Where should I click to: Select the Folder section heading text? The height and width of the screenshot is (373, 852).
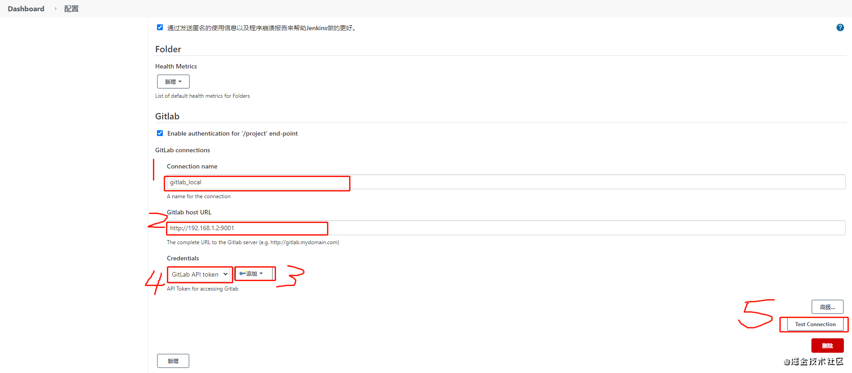tap(168, 49)
